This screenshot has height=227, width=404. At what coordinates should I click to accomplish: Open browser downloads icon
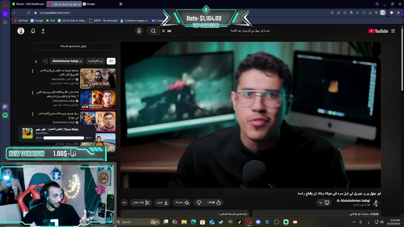pos(370,13)
